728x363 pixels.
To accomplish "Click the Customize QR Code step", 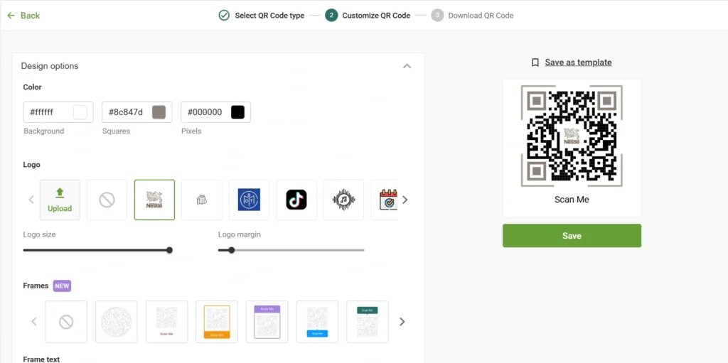I will (368, 16).
